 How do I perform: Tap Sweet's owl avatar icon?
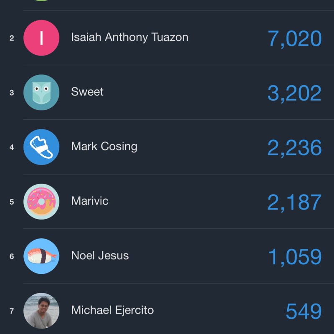(41, 93)
